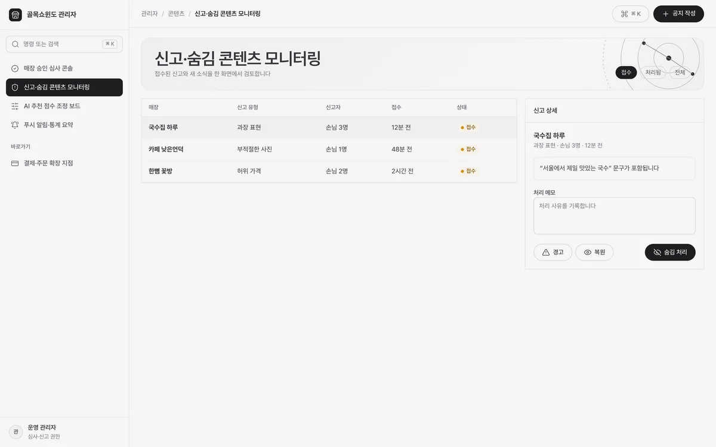716x447 pixels.
Task: Open 푸시 알림·통계 요약 page
Action: pos(64,125)
